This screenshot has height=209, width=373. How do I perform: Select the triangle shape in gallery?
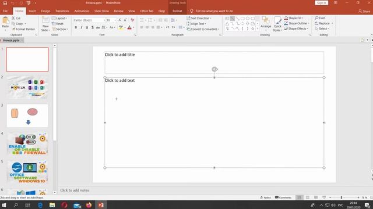tap(227, 24)
